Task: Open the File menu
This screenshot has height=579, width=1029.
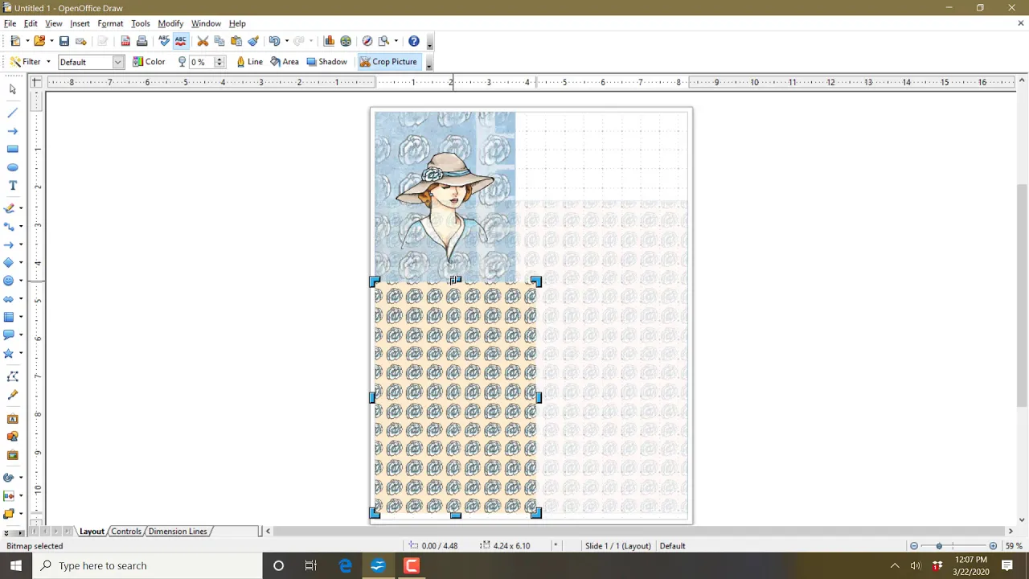Action: 10,23
